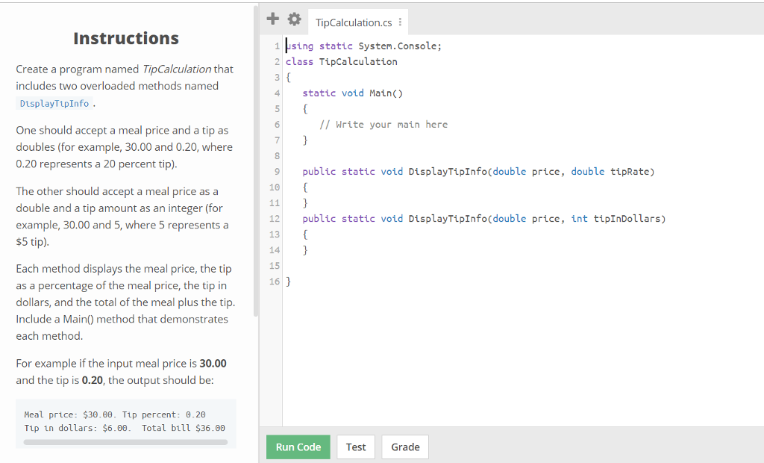
Task: Select the DisplayTipInfo int tipInDollars overload line
Action: click(483, 218)
